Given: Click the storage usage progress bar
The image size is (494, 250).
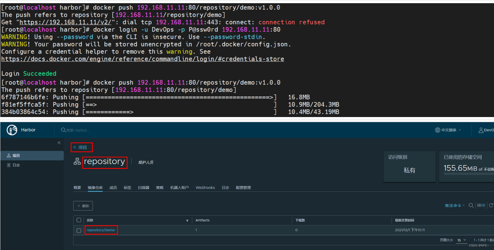Looking at the screenshot, I should [x=469, y=174].
